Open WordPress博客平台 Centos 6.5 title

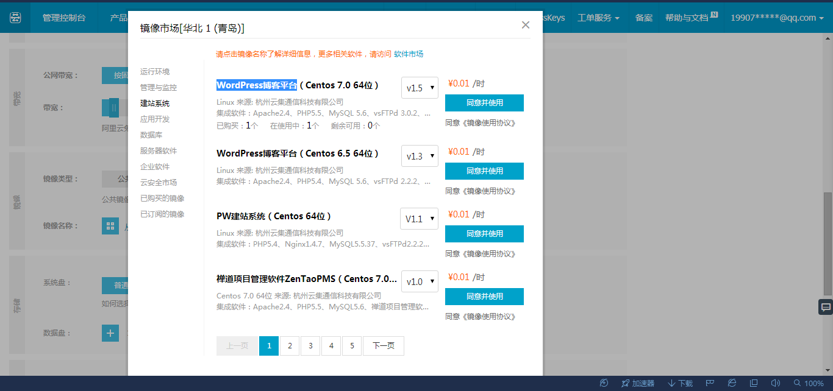[x=298, y=153]
